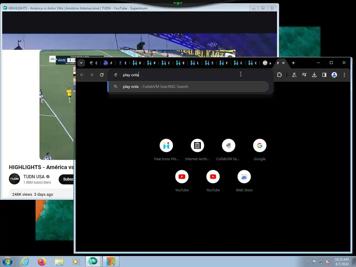Open the network icon in the tray
Image resolution: width=356 pixels, height=267 pixels.
click(321, 262)
